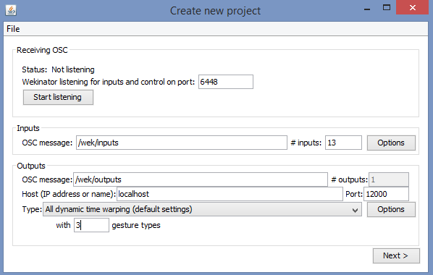Screen dimensions: 433x275
Task: Focus the listening port field showing 6448
Action: [226, 82]
